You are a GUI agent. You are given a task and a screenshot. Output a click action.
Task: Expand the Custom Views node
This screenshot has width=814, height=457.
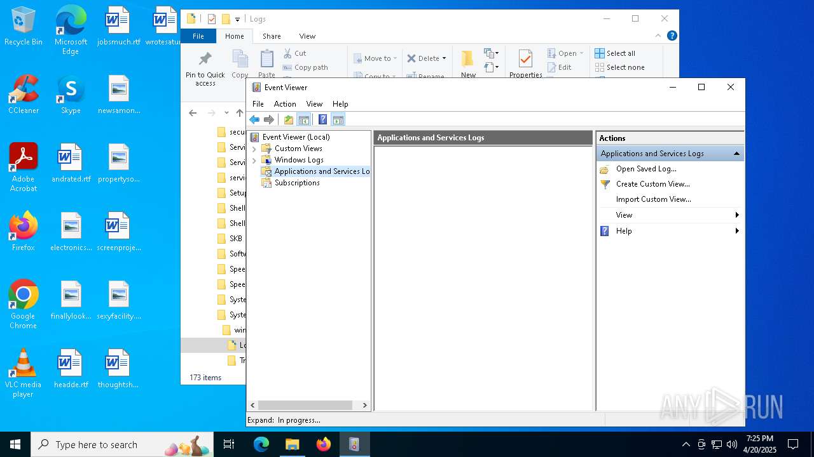coord(254,149)
